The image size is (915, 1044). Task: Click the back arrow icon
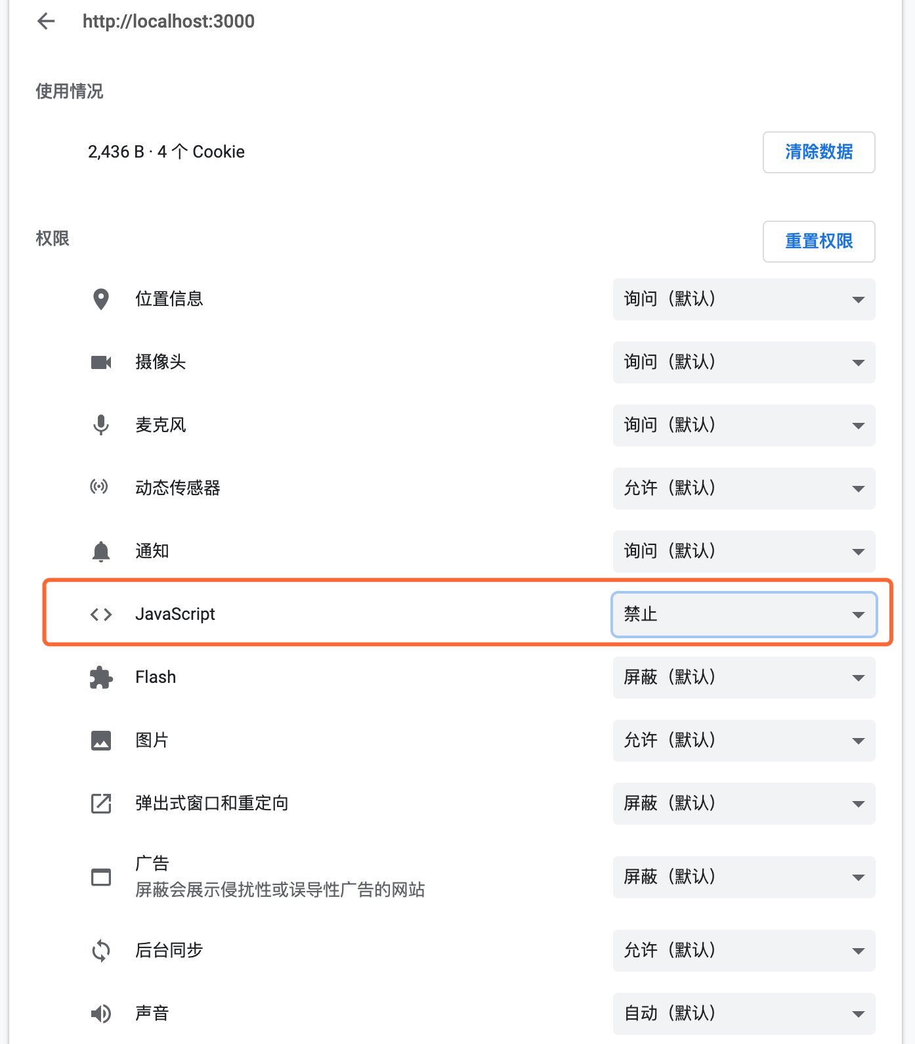pyautogui.click(x=46, y=21)
